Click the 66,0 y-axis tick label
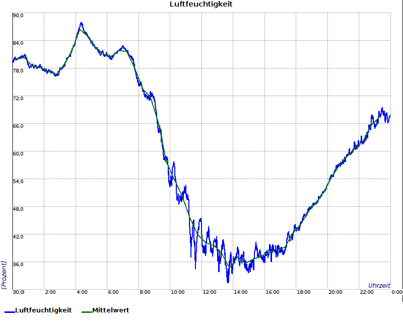 tap(18, 126)
